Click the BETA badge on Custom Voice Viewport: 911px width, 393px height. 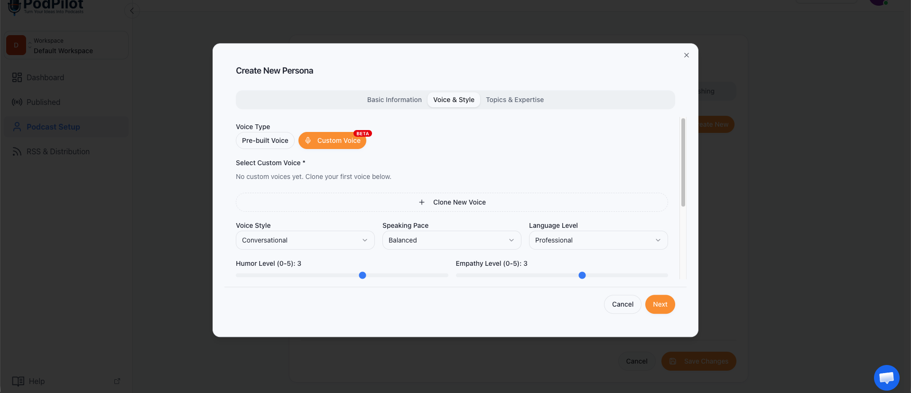coord(363,133)
